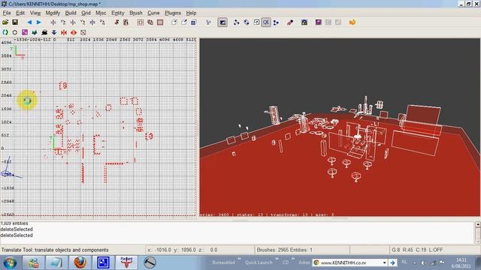Click the Save floppy disk icon
The height and width of the screenshot is (270, 481).
click(15, 22)
